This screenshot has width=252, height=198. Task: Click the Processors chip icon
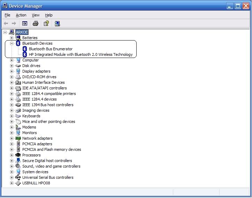18,155
